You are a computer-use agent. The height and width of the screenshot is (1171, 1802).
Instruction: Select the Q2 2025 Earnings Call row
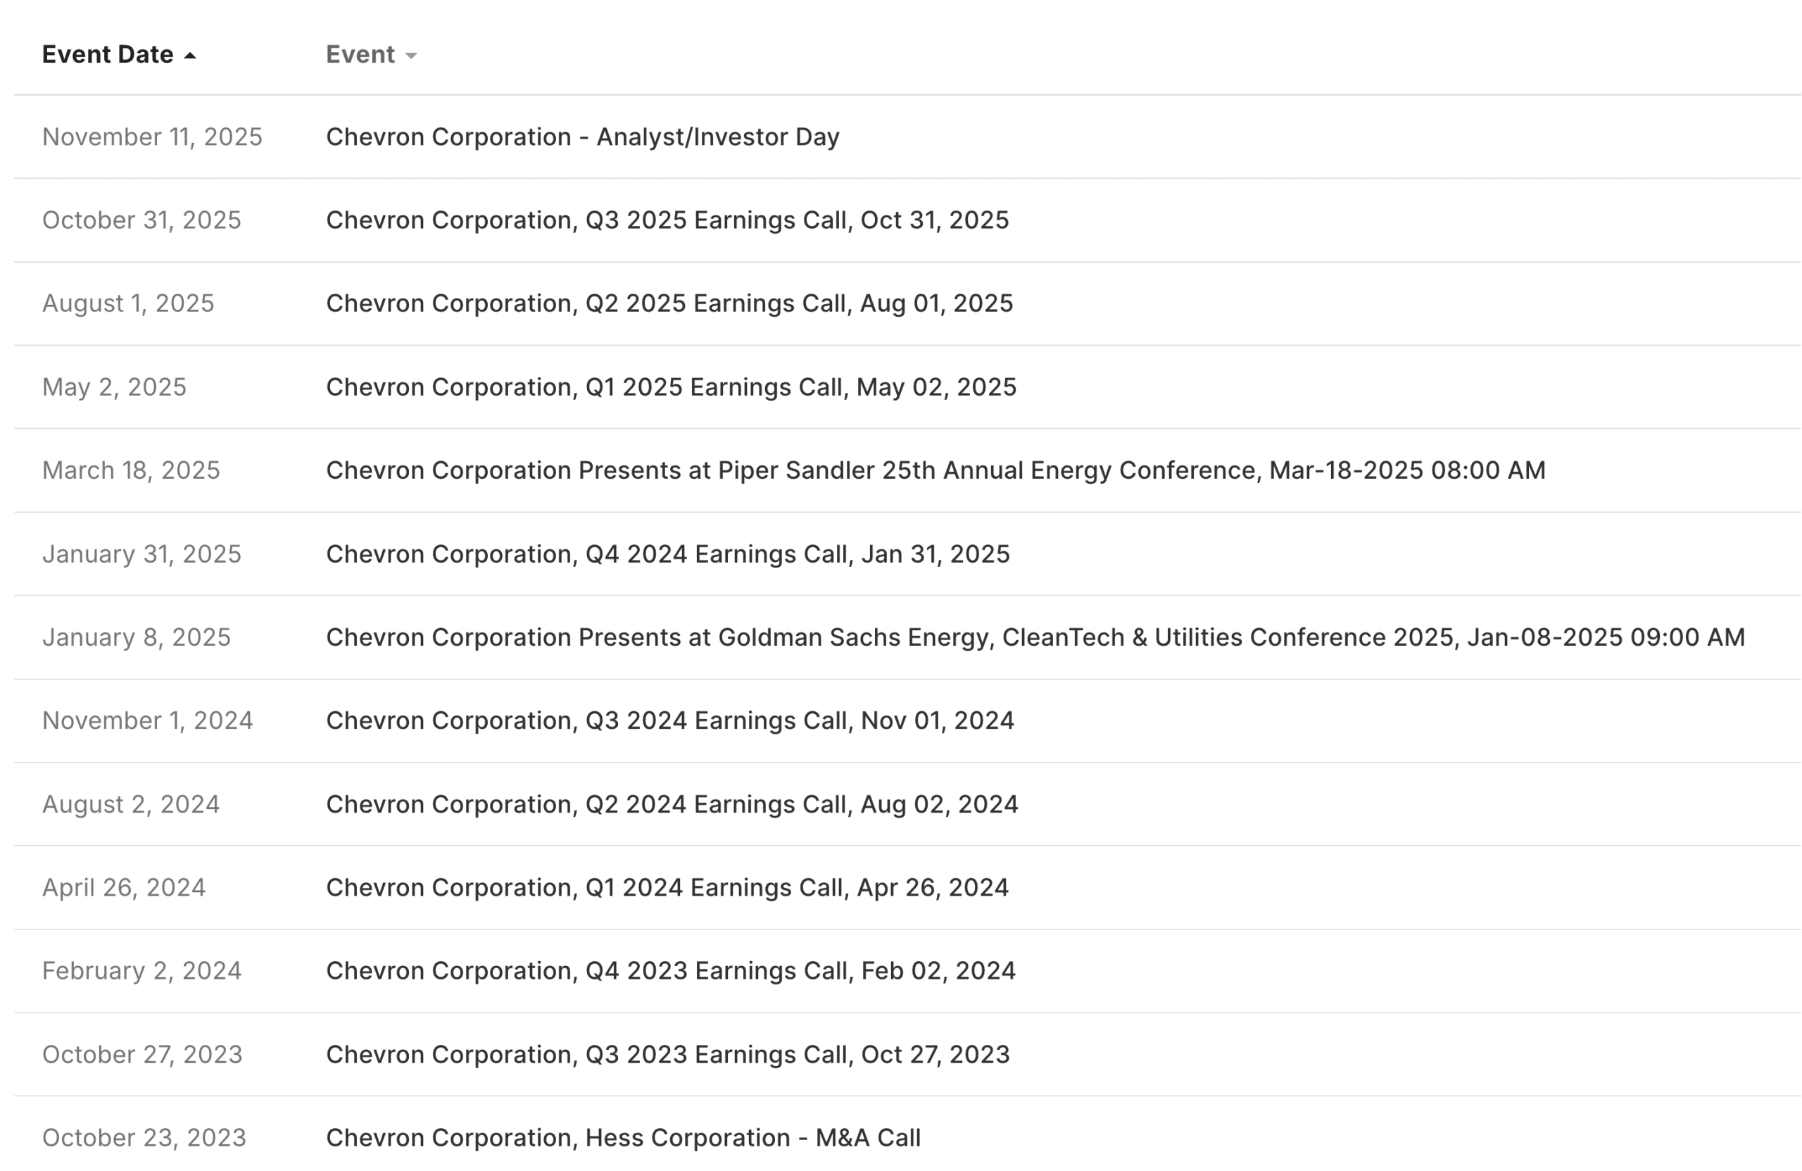tap(669, 303)
